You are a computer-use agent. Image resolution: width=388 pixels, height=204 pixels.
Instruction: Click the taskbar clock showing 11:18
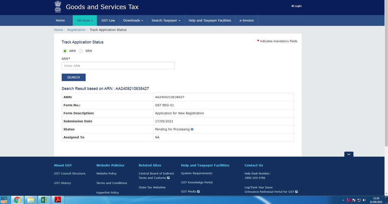pos(376,200)
